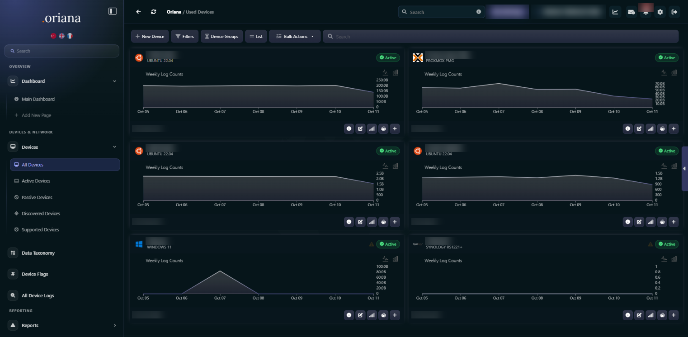Open info for the WINDOWS 11 device
Viewport: 688px width, 337px height.
point(349,315)
